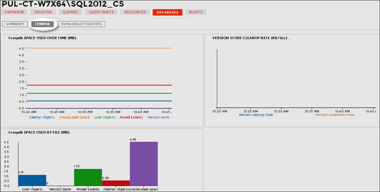Viewport: 380px width, 192px height.
Task: Open the Overview tab
Action: tap(14, 12)
